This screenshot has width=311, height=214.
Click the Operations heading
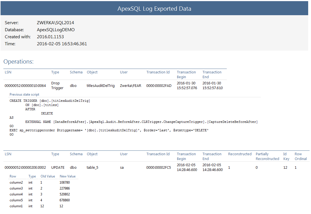coord(18,62)
